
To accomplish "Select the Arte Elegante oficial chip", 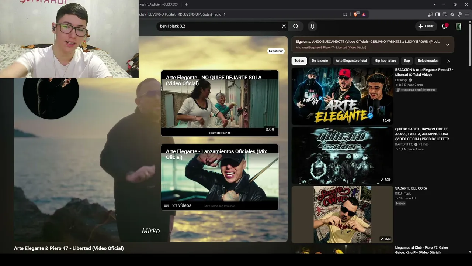I will click(351, 61).
